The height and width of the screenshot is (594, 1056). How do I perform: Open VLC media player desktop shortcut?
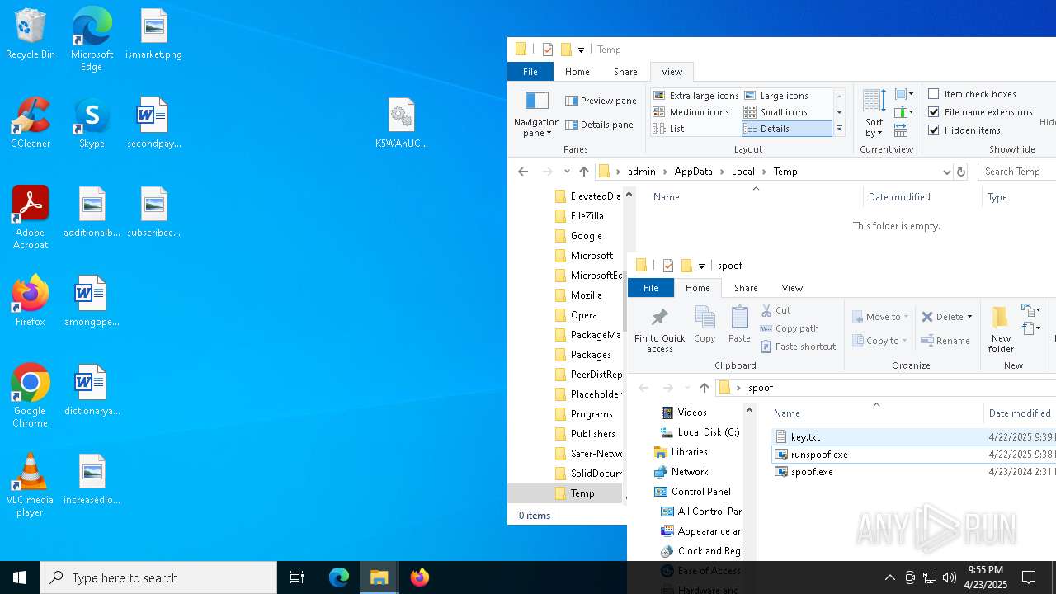tap(31, 485)
